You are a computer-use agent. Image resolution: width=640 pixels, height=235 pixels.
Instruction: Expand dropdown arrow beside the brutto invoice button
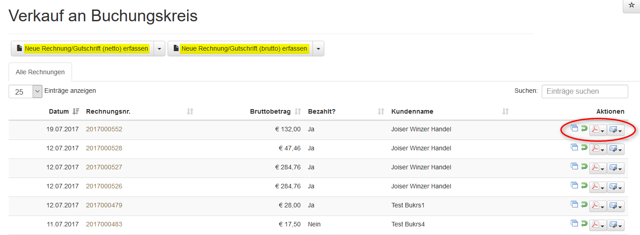(x=318, y=48)
